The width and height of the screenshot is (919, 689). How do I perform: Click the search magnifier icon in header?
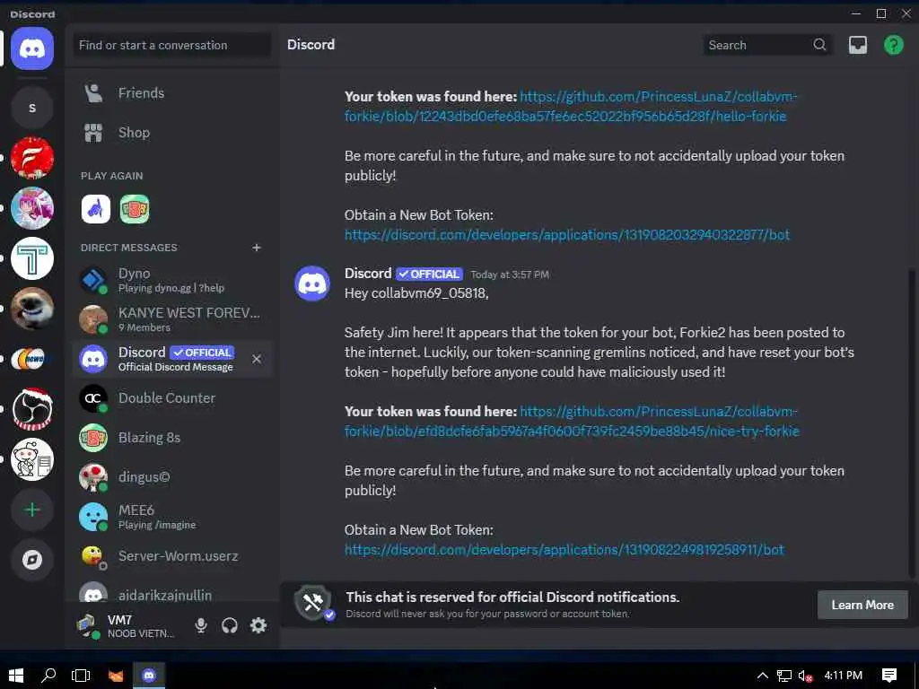pos(820,45)
